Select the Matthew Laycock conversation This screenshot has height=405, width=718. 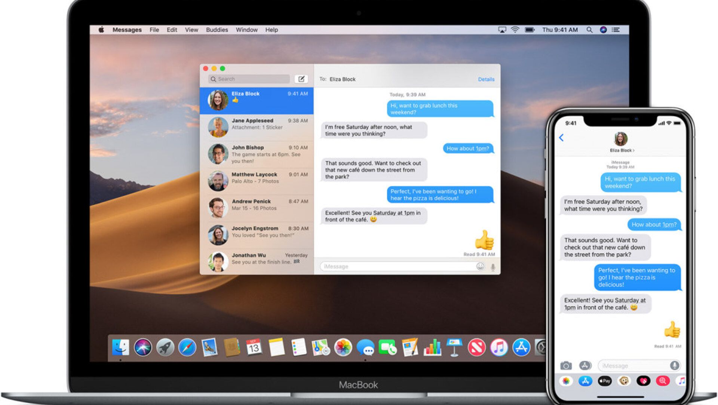(257, 181)
